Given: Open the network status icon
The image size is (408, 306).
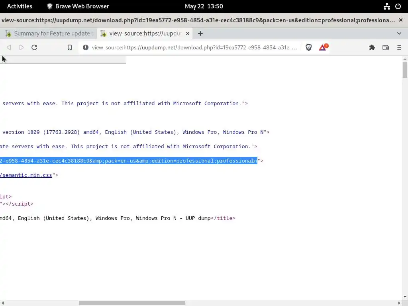Looking at the screenshot, I should click(x=386, y=6).
